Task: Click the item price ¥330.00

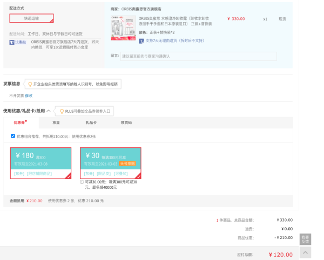Action: [236, 19]
